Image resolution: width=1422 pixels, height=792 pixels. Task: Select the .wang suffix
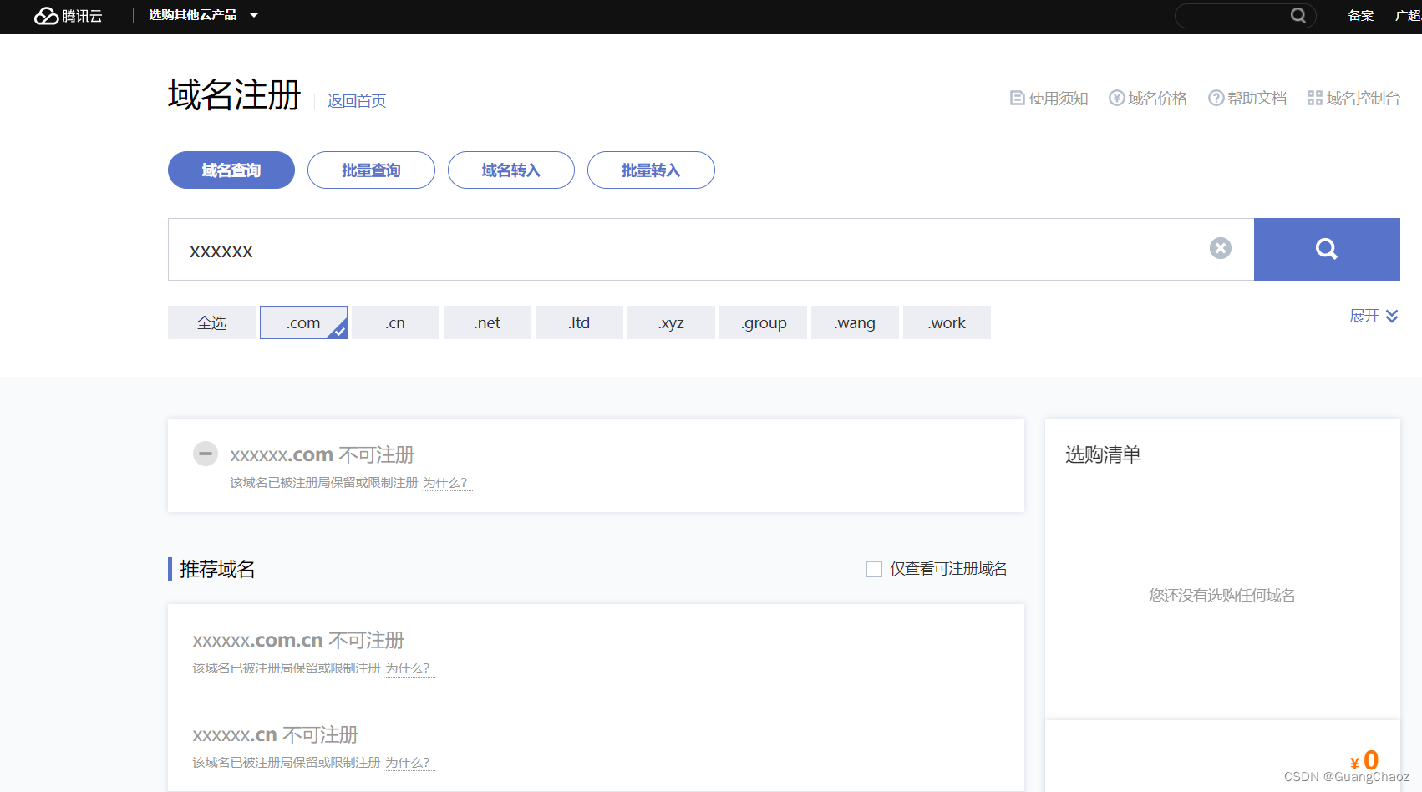point(855,322)
